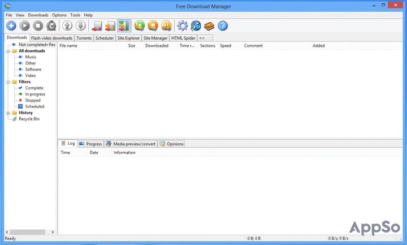Open the Media preview/convert tab
407x245 pixels.
[x=131, y=144]
